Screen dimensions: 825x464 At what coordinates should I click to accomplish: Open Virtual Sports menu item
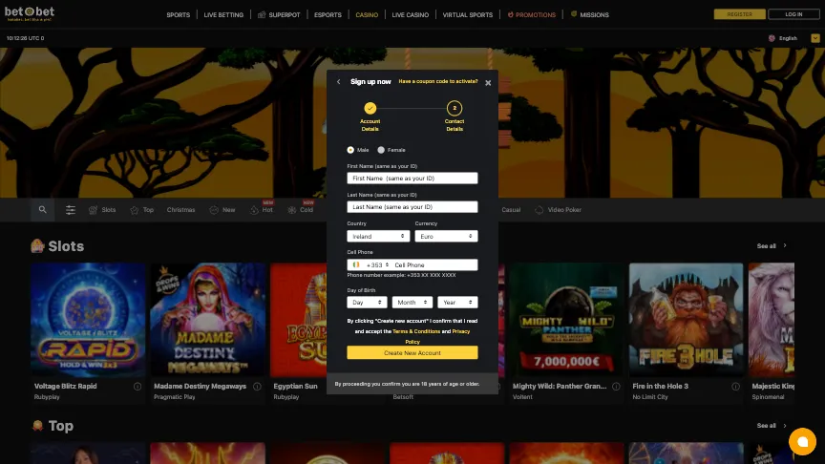[x=468, y=14]
